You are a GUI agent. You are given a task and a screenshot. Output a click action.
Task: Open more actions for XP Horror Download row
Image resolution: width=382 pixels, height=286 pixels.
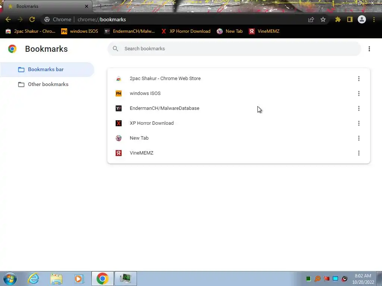[x=358, y=123]
